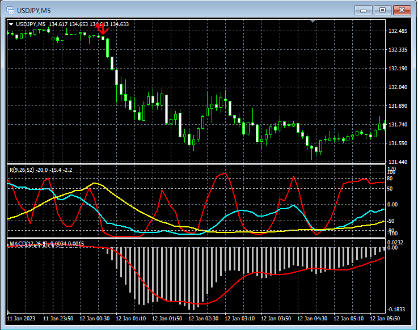
Task: Maximize the USDJPY,M5 chart window
Action: 383,10
